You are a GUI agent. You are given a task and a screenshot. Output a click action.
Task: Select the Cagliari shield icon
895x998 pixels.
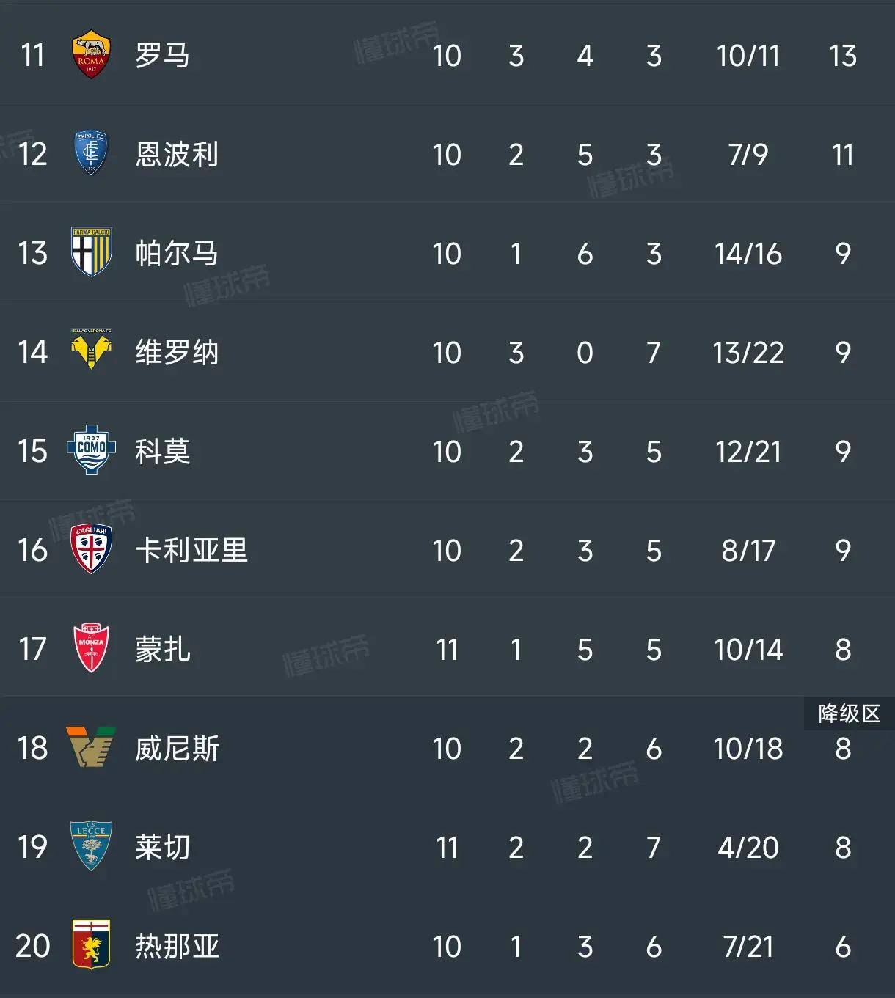click(x=91, y=549)
